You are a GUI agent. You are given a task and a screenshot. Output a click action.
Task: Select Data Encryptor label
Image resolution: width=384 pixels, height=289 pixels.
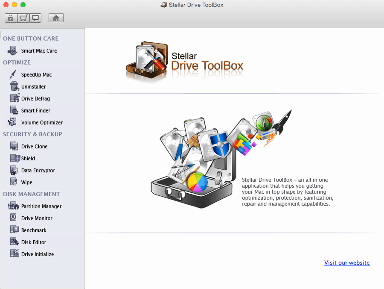[x=38, y=171]
